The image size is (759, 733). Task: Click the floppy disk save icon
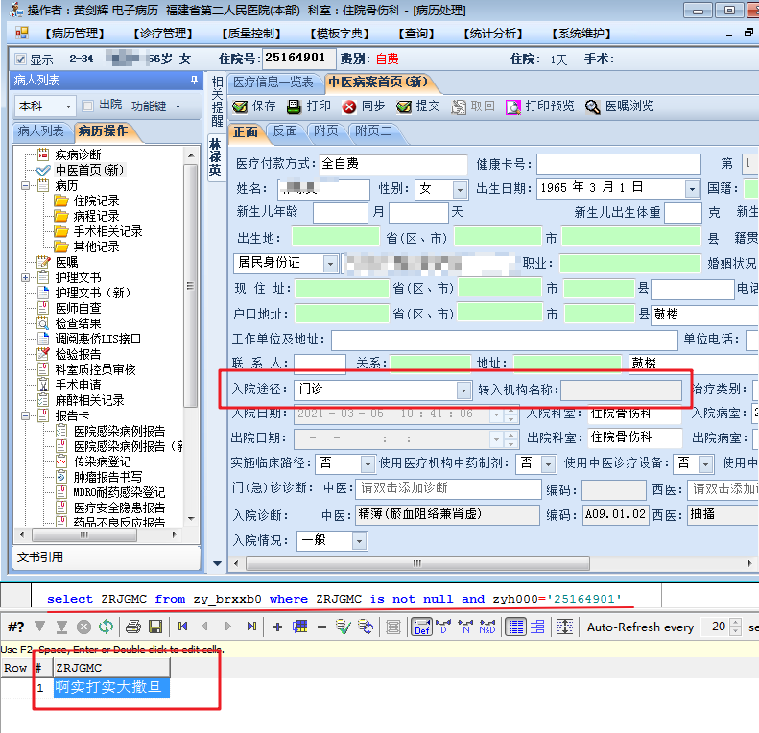click(x=155, y=627)
